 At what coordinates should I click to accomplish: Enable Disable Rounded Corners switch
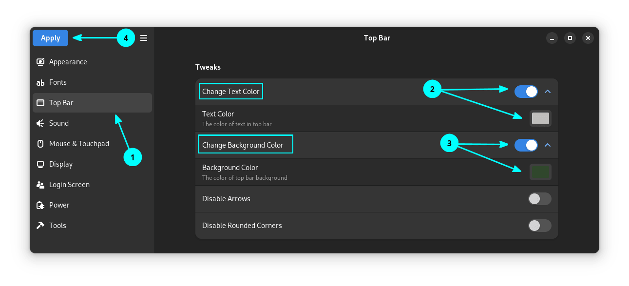point(540,226)
